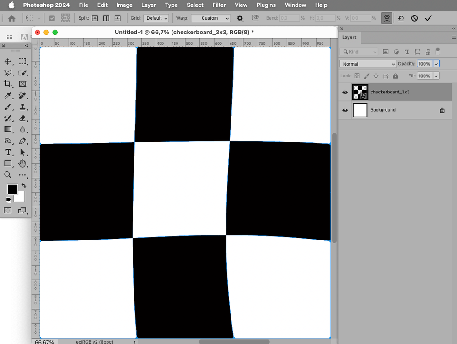Hide the checkerboard_3x3 layer

(345, 92)
